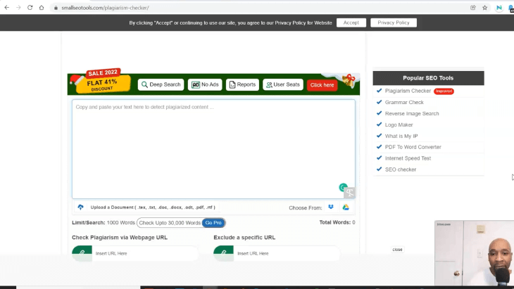The height and width of the screenshot is (289, 514).
Task: Choose file from Google Drive icon
Action: pyautogui.click(x=346, y=207)
